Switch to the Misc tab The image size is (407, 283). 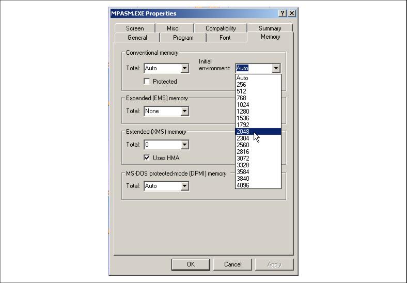click(173, 28)
